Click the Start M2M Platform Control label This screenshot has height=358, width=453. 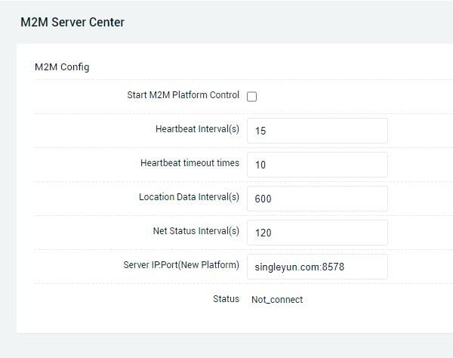click(183, 94)
